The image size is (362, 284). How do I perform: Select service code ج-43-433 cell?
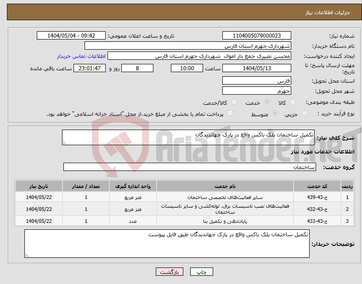317,221
